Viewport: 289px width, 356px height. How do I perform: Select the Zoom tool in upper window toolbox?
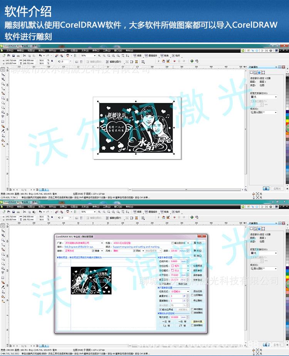[3, 84]
